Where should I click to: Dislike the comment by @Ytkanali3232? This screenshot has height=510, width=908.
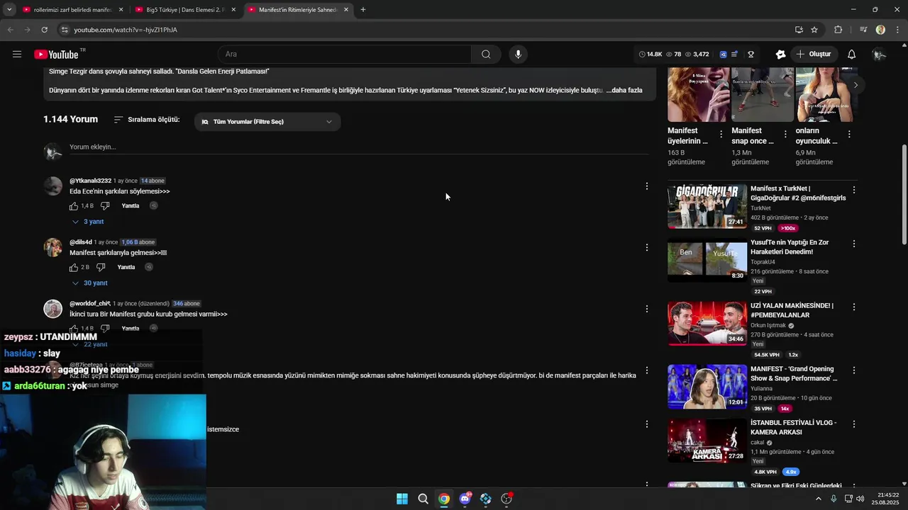click(105, 206)
